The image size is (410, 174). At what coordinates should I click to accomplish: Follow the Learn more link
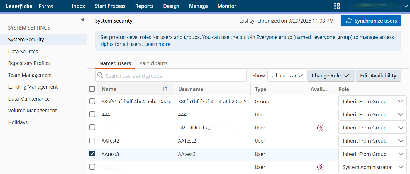157,44
